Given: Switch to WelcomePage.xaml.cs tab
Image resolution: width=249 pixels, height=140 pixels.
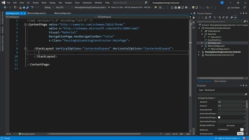Looking at the screenshot, I should [x=36, y=13].
